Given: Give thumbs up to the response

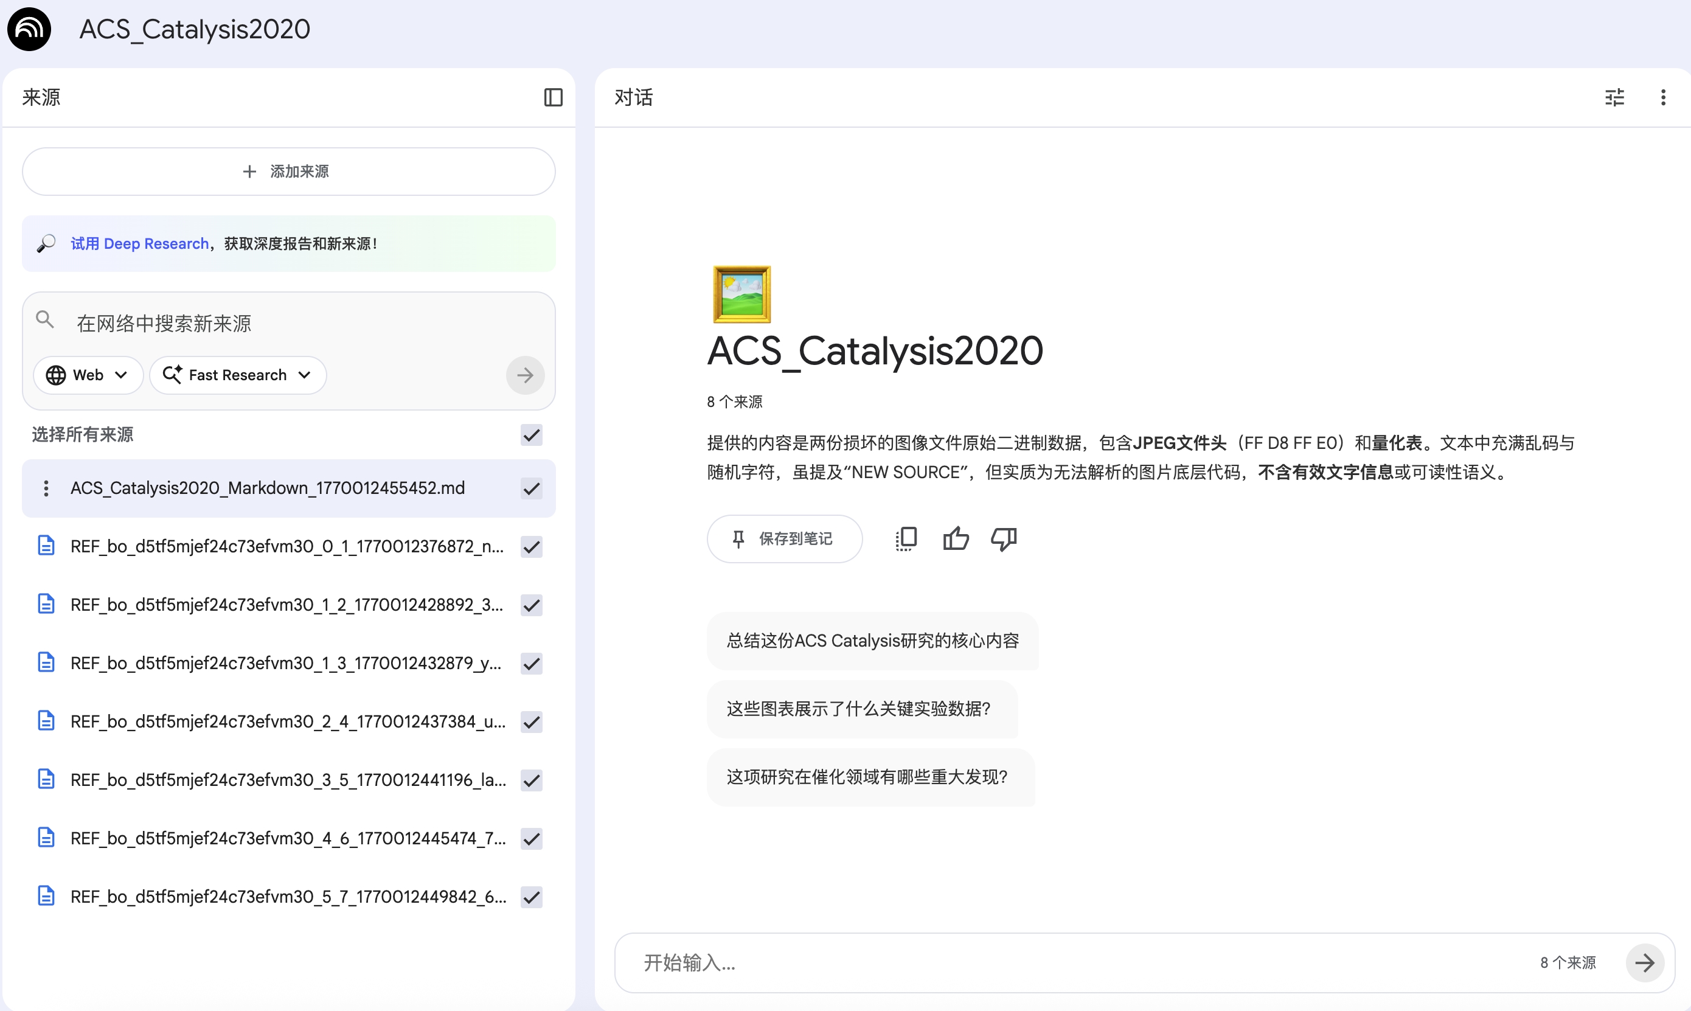Looking at the screenshot, I should 955,538.
